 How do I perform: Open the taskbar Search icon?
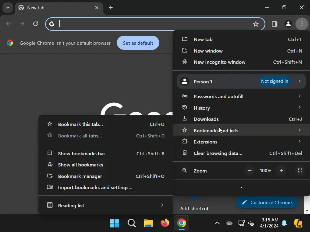131,223
